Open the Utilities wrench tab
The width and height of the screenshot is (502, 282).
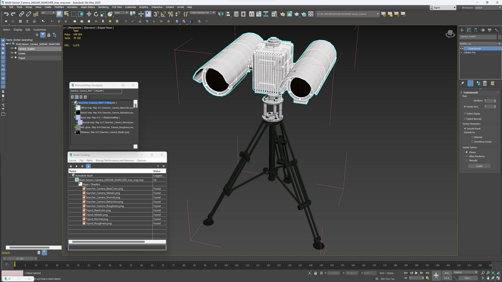(497, 30)
